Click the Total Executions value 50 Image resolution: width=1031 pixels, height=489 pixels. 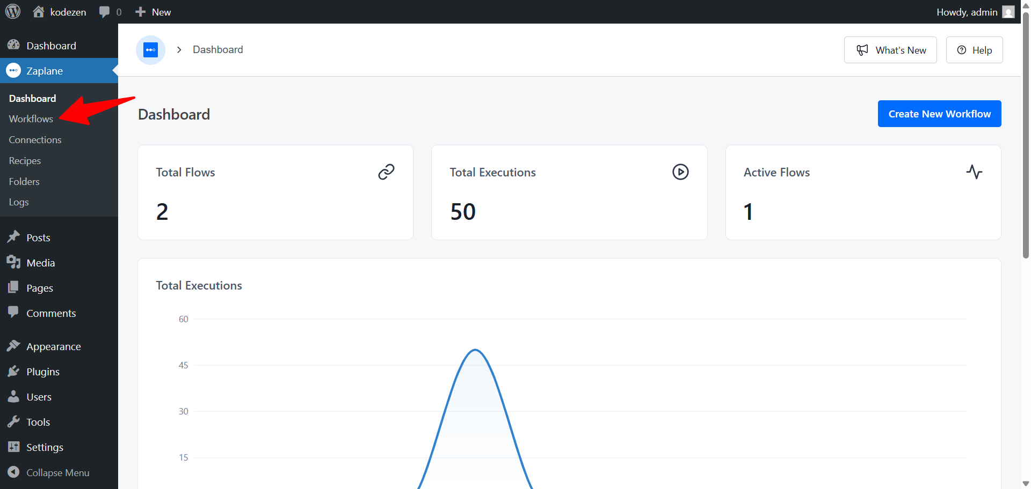click(x=463, y=212)
